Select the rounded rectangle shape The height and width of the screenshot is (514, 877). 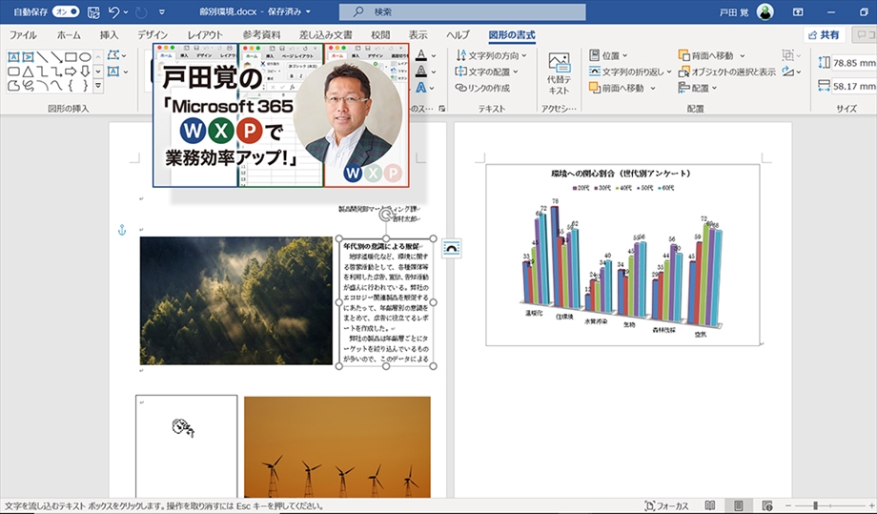tap(13, 71)
